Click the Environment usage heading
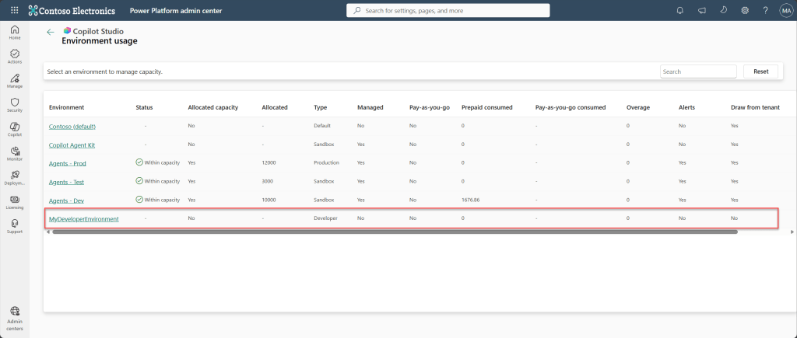The image size is (797, 338). 100,41
